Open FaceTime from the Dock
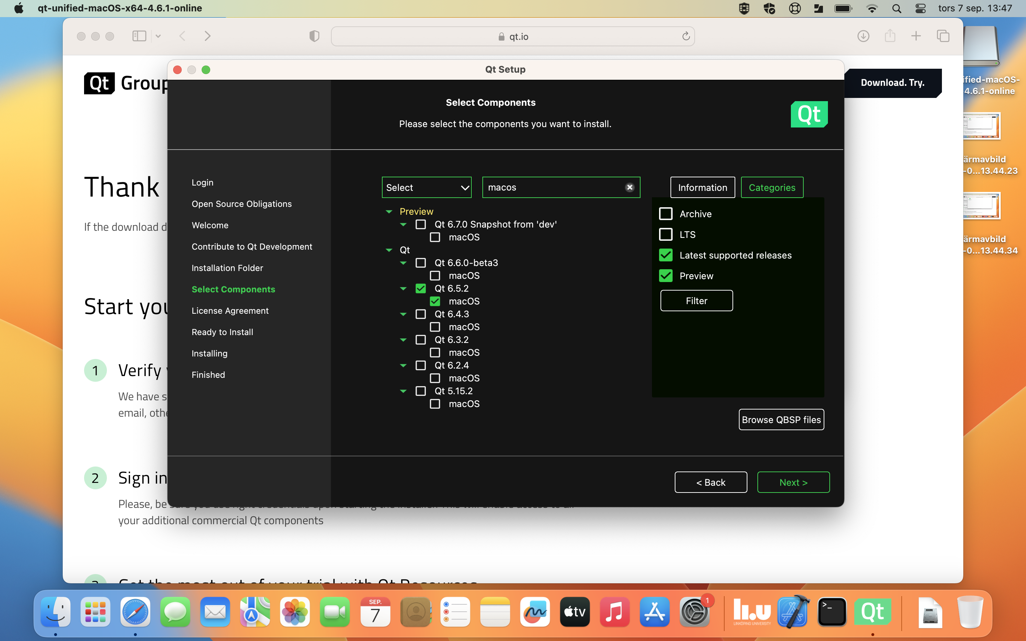 (x=335, y=611)
